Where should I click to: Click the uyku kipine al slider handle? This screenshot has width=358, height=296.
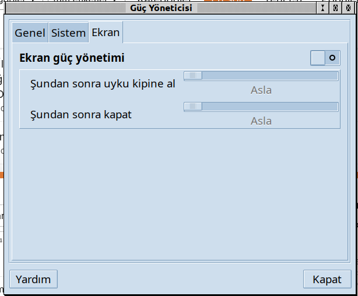tap(193, 76)
